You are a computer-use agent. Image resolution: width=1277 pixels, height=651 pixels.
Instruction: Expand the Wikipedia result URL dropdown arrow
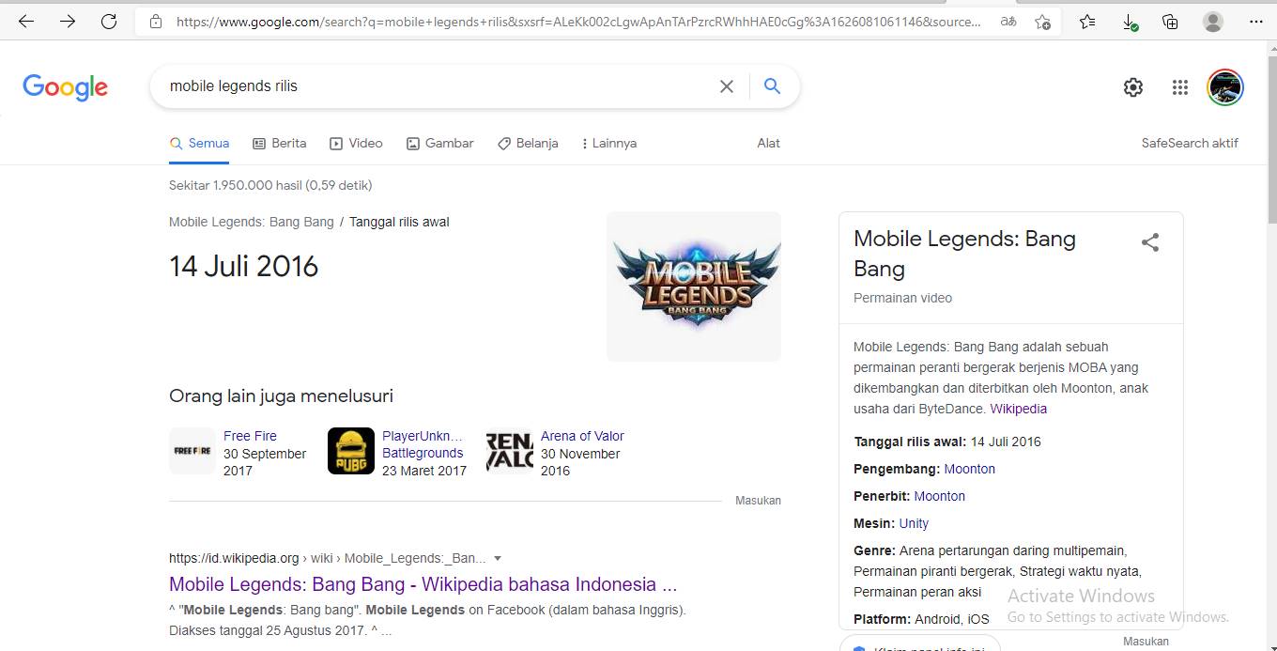click(498, 558)
